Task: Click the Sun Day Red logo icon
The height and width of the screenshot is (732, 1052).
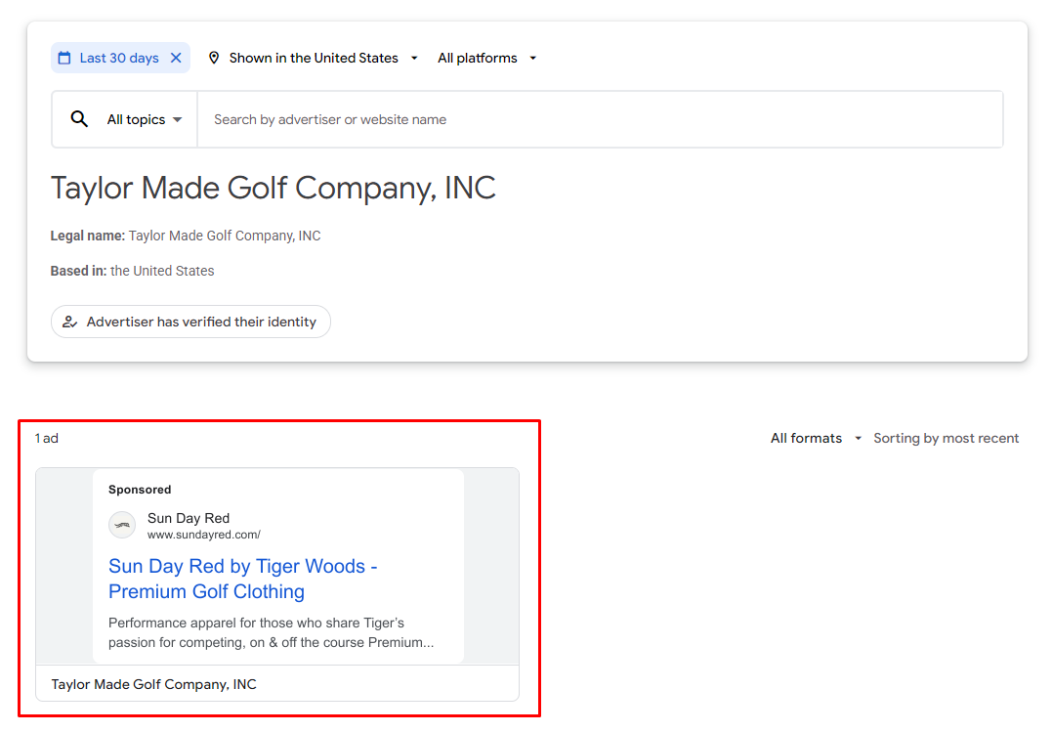Action: pyautogui.click(x=122, y=525)
